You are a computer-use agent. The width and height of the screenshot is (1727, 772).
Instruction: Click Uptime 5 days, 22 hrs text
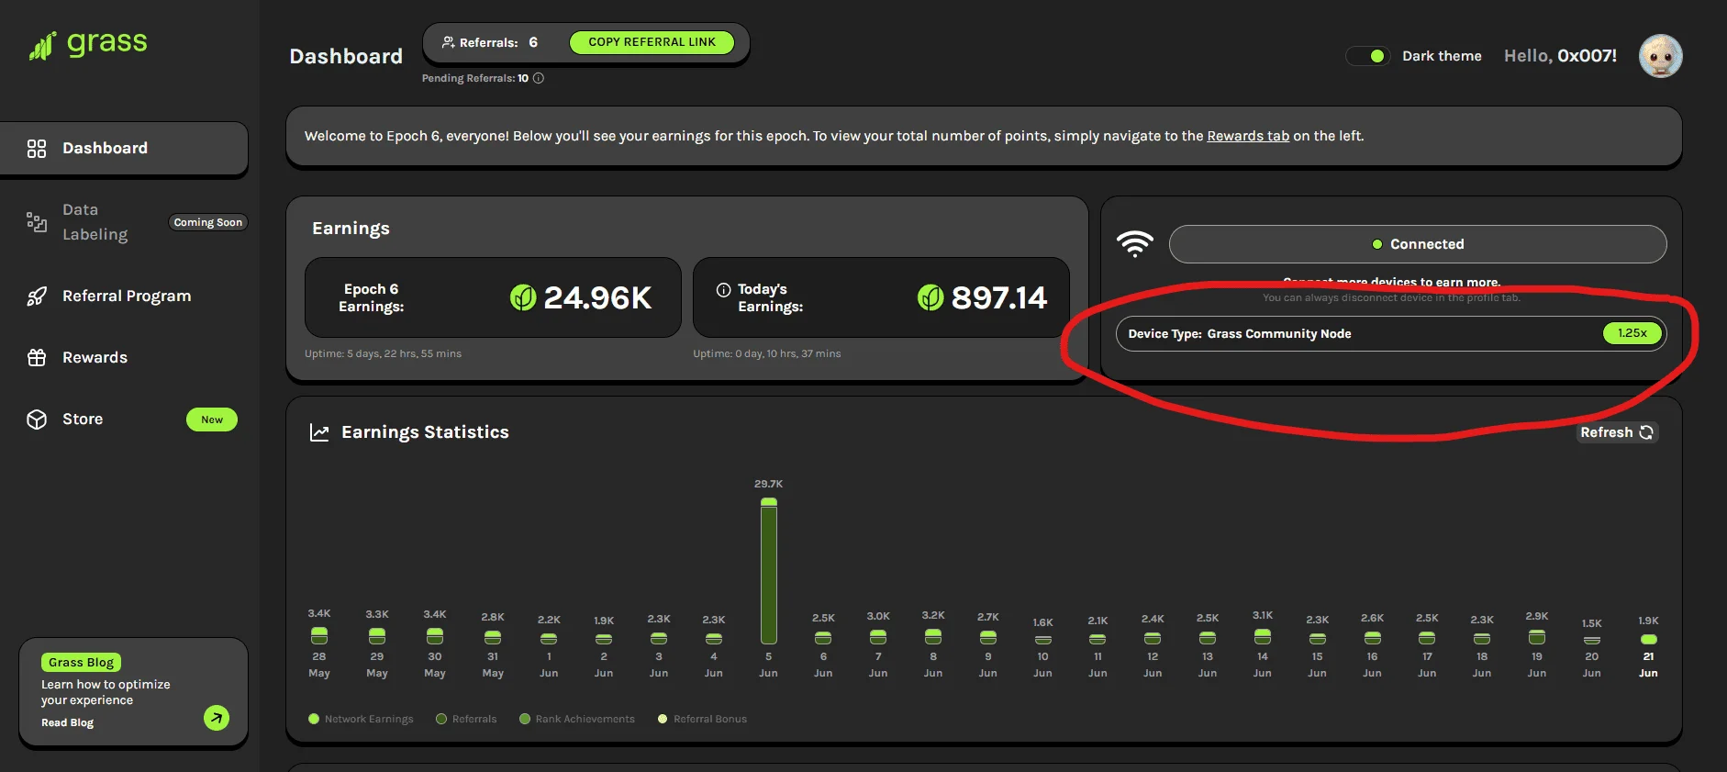[x=383, y=353]
